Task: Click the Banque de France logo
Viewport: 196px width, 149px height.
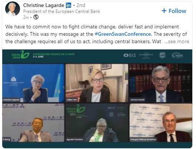Action: (x=146, y=55)
